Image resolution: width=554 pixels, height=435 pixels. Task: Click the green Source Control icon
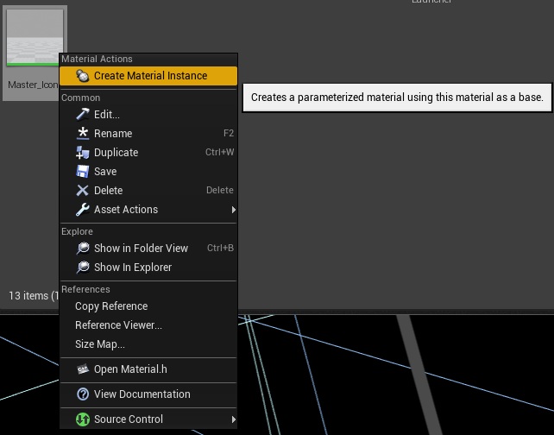(x=83, y=419)
